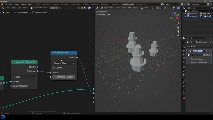This screenshot has height=120, width=213.
Task: Toggle camera view gizmo in viewport
Action: click(x=178, y=31)
